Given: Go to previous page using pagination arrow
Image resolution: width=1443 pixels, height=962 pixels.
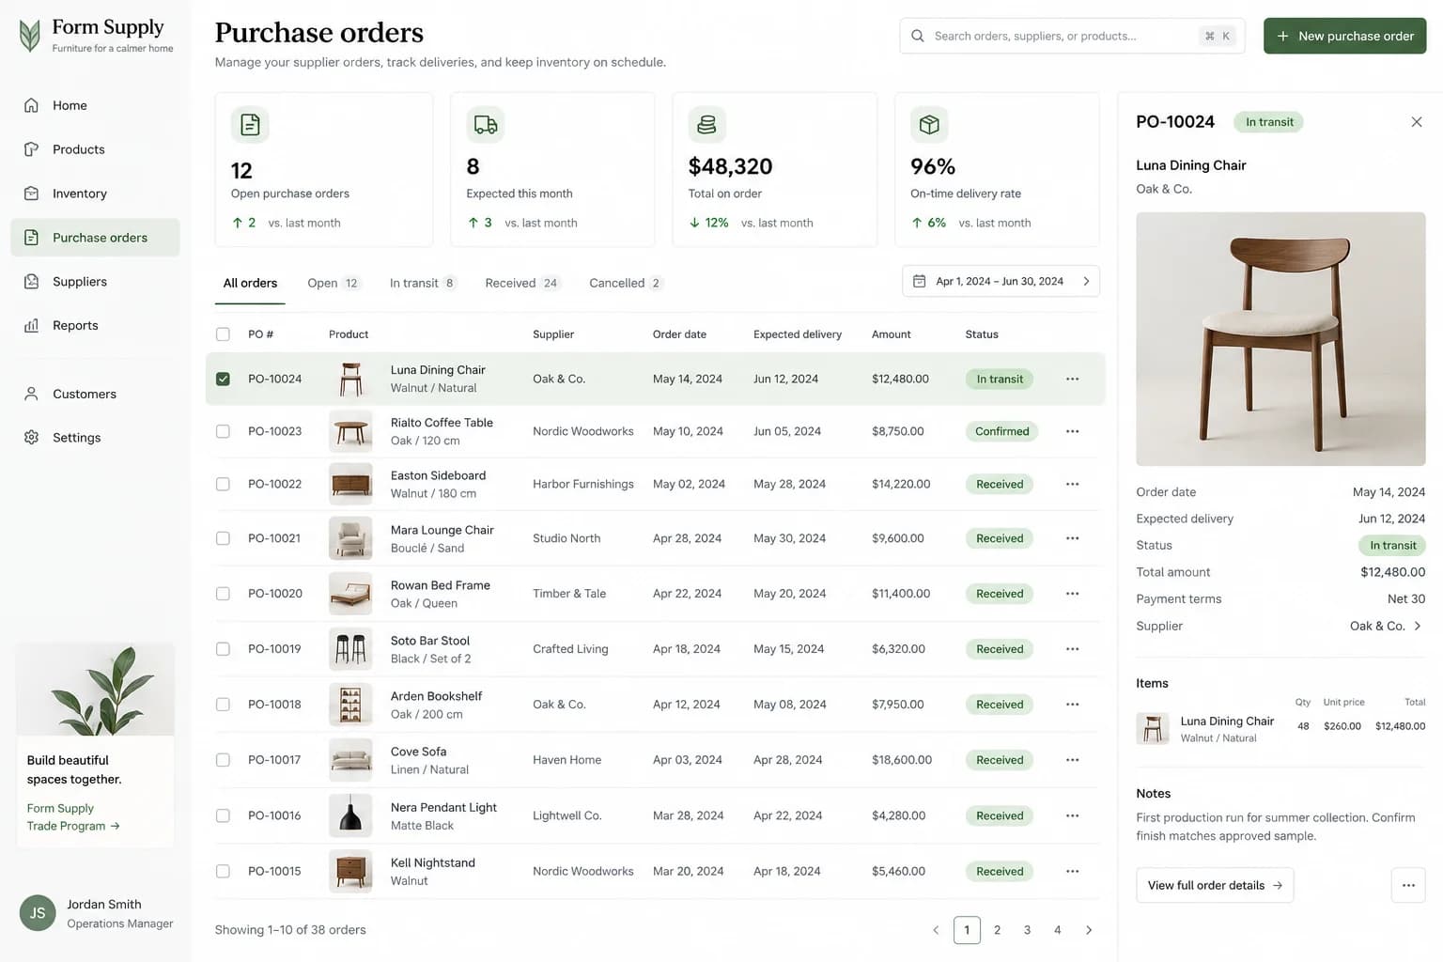Looking at the screenshot, I should pos(936,930).
